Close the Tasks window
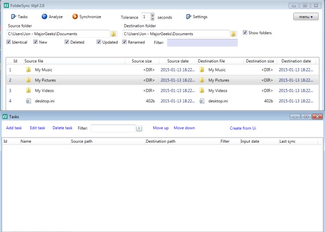325x232 pixels. point(317,117)
